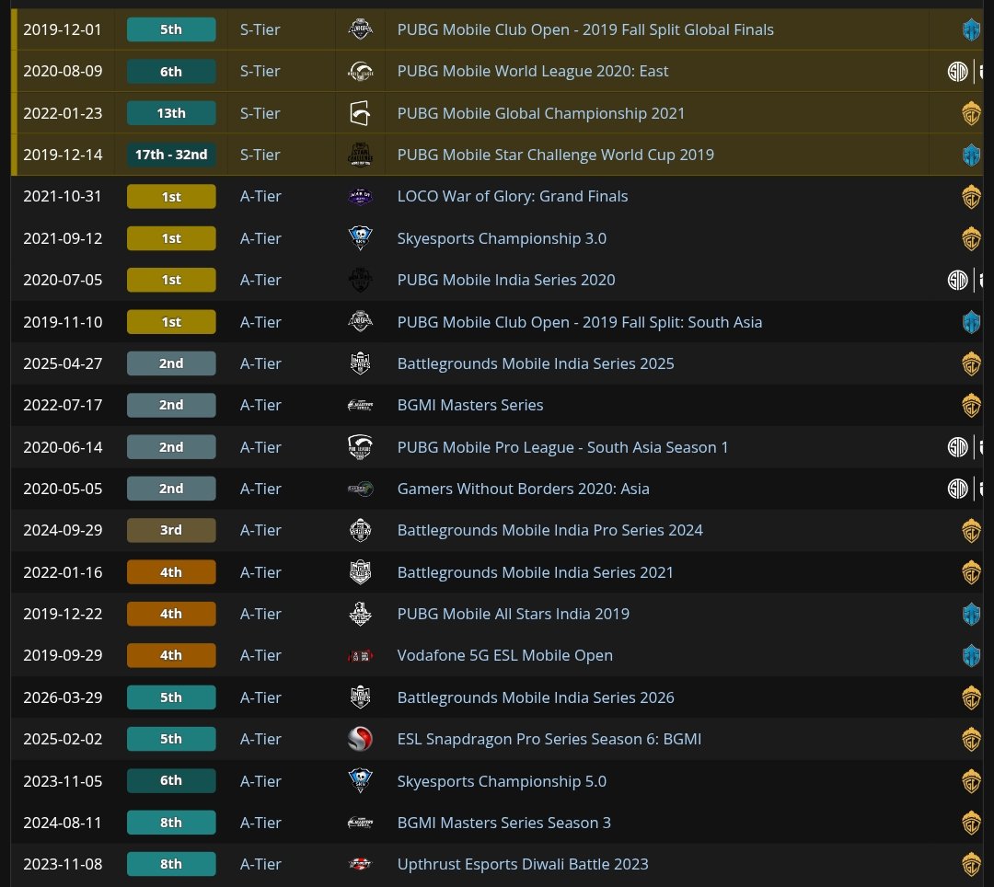
Task: Click BGMI Masters Series tournament logo
Action: (x=360, y=406)
